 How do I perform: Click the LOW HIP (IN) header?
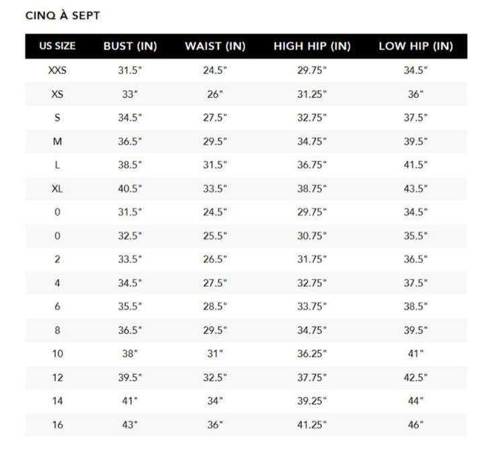click(x=415, y=46)
